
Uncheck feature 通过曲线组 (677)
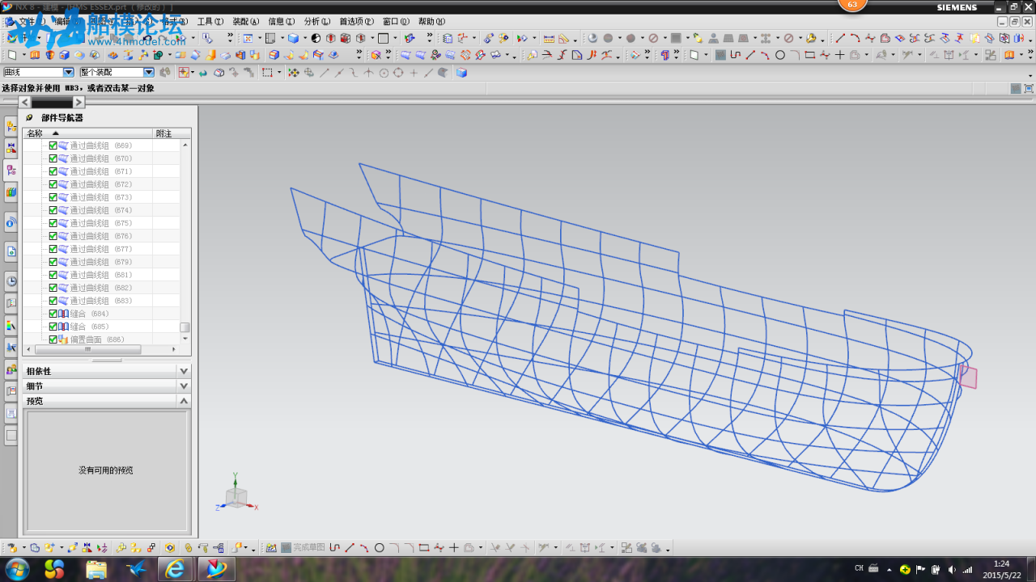tap(53, 249)
